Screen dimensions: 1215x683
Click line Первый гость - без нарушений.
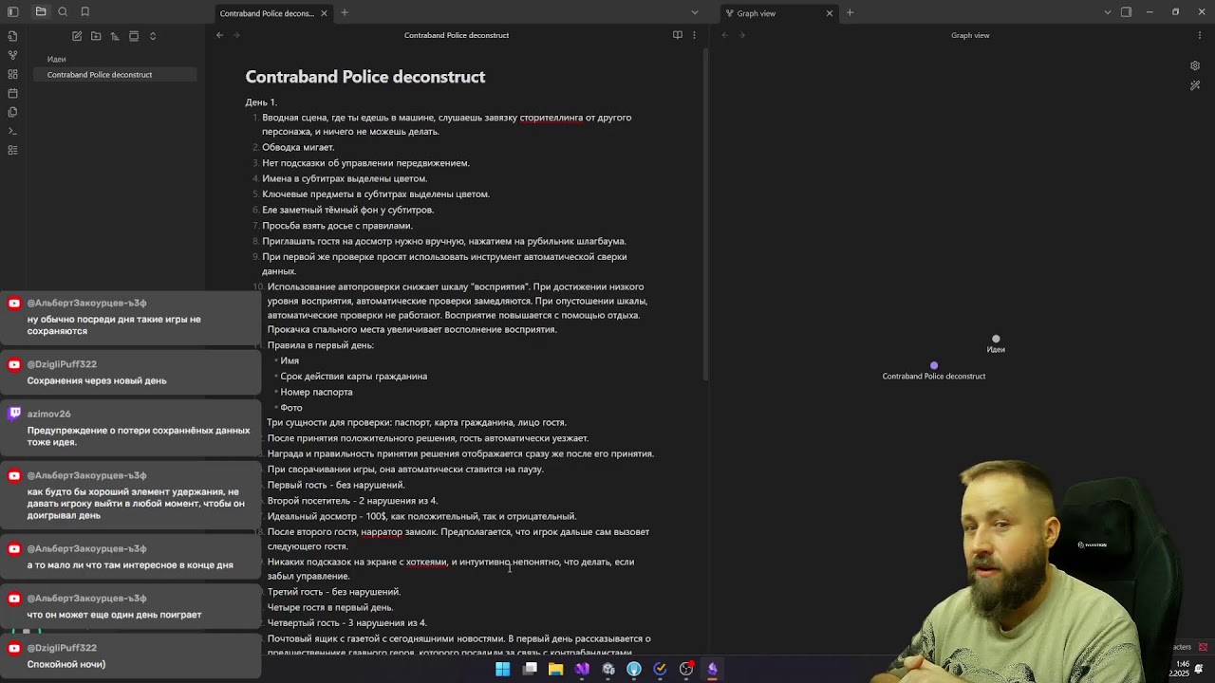coord(335,485)
